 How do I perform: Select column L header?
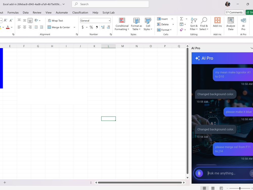tap(109, 46)
